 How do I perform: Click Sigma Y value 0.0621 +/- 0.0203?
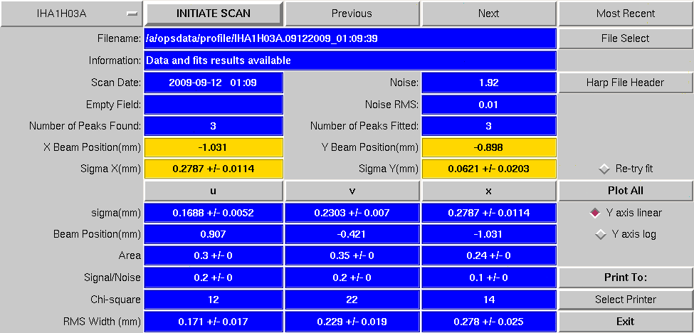point(488,169)
